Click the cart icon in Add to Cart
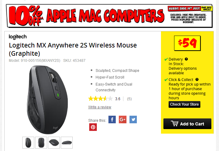The height and width of the screenshot is (151, 219). click(174, 123)
